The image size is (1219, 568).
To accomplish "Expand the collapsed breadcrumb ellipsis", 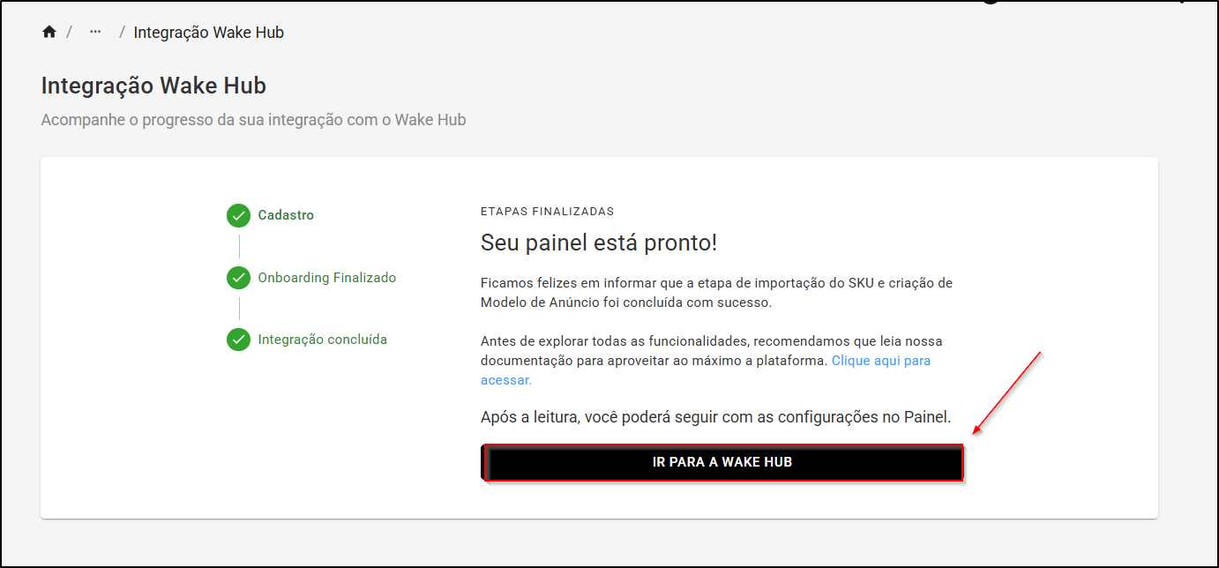I will point(95,32).
